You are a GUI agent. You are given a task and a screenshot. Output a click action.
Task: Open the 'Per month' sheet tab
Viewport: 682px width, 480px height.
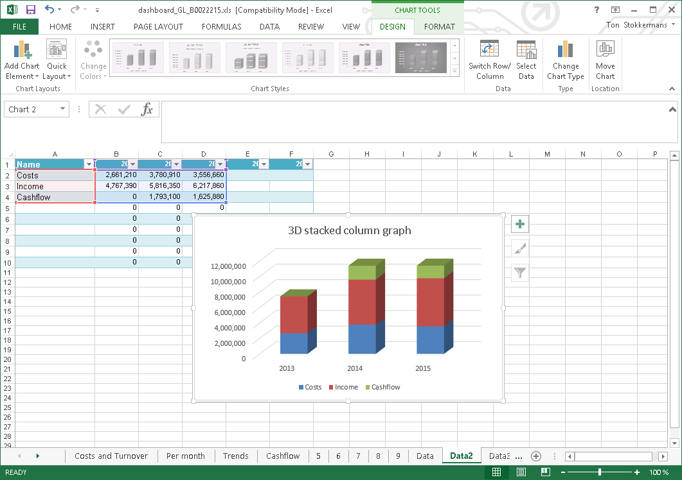click(x=185, y=456)
